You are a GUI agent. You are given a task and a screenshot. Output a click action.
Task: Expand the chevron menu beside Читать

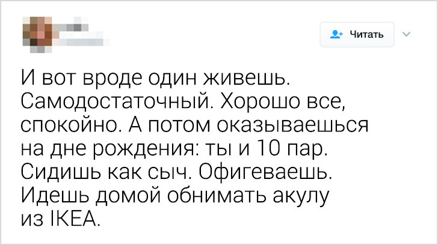pos(405,34)
